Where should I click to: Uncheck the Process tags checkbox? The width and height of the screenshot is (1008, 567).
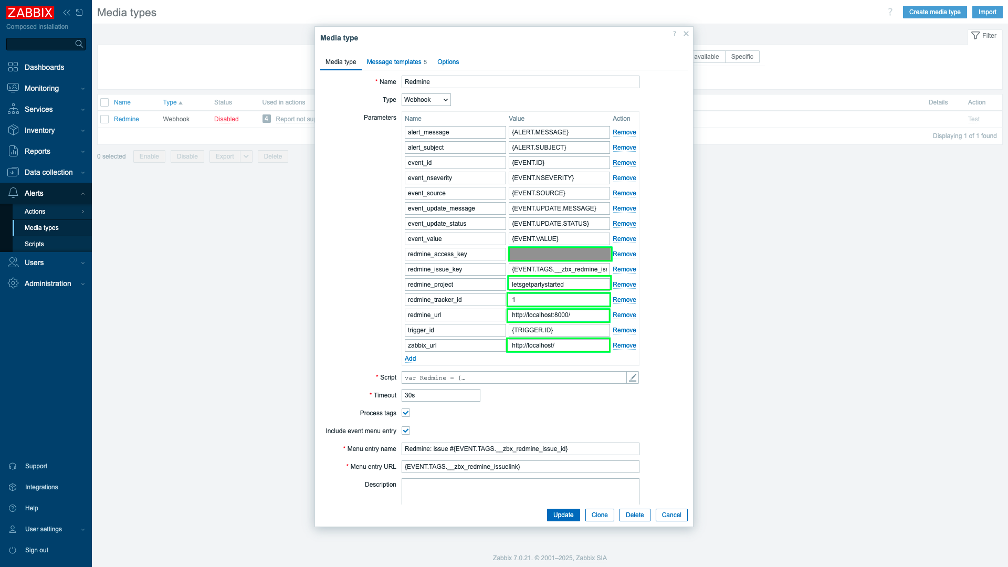(x=406, y=413)
